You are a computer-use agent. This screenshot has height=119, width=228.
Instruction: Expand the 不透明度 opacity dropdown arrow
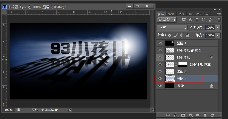click(x=218, y=28)
